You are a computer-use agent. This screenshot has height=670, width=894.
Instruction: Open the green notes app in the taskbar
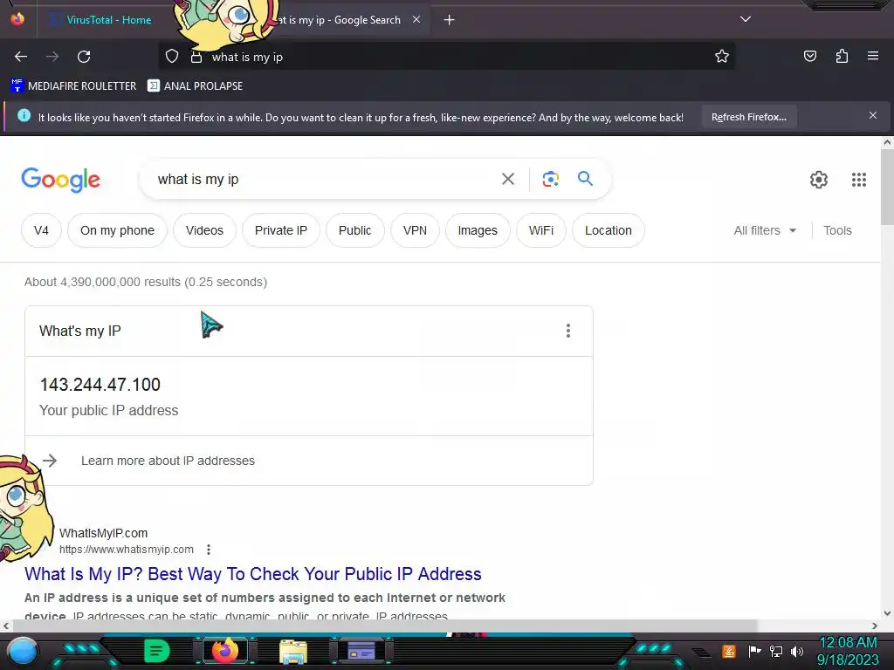tap(157, 651)
